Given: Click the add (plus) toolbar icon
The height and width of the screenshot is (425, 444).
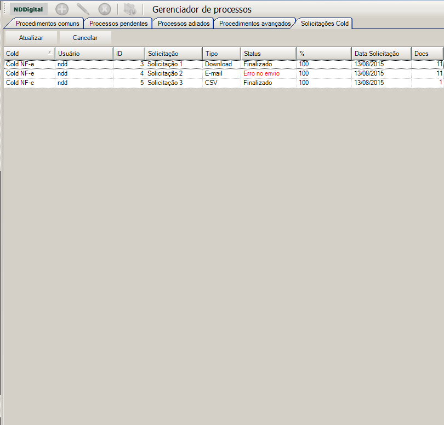Looking at the screenshot, I should (62, 9).
